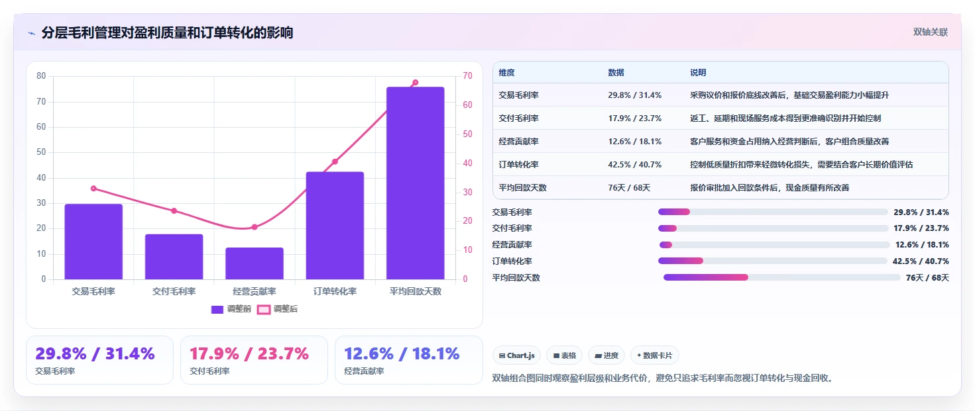The height and width of the screenshot is (411, 975).
Task: Toggle the 调整前 legend item
Action: coord(231,309)
